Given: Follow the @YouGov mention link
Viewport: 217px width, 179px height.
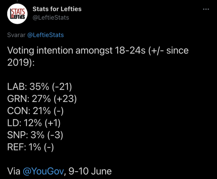Looking at the screenshot, I should (x=43, y=171).
